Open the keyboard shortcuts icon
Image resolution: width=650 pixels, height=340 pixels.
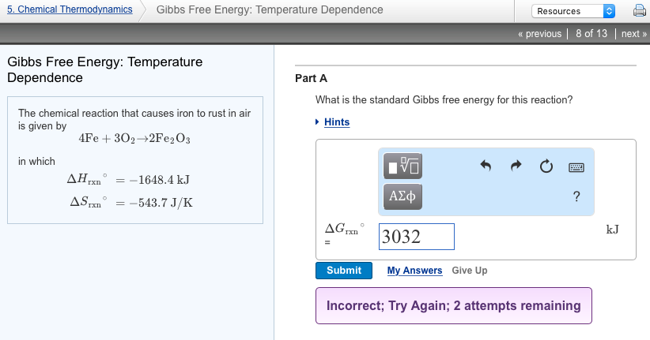click(x=576, y=167)
